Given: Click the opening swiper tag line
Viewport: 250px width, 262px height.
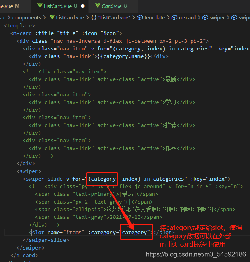Looking at the screenshot, I should (29, 171).
